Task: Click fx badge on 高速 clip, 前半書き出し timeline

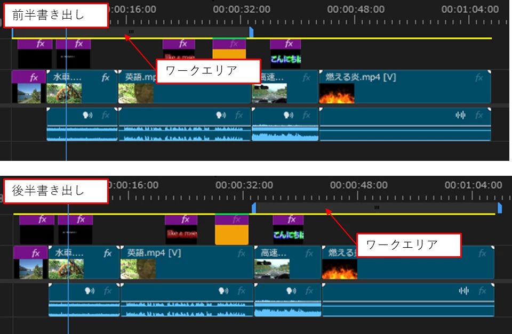Action: (306, 78)
